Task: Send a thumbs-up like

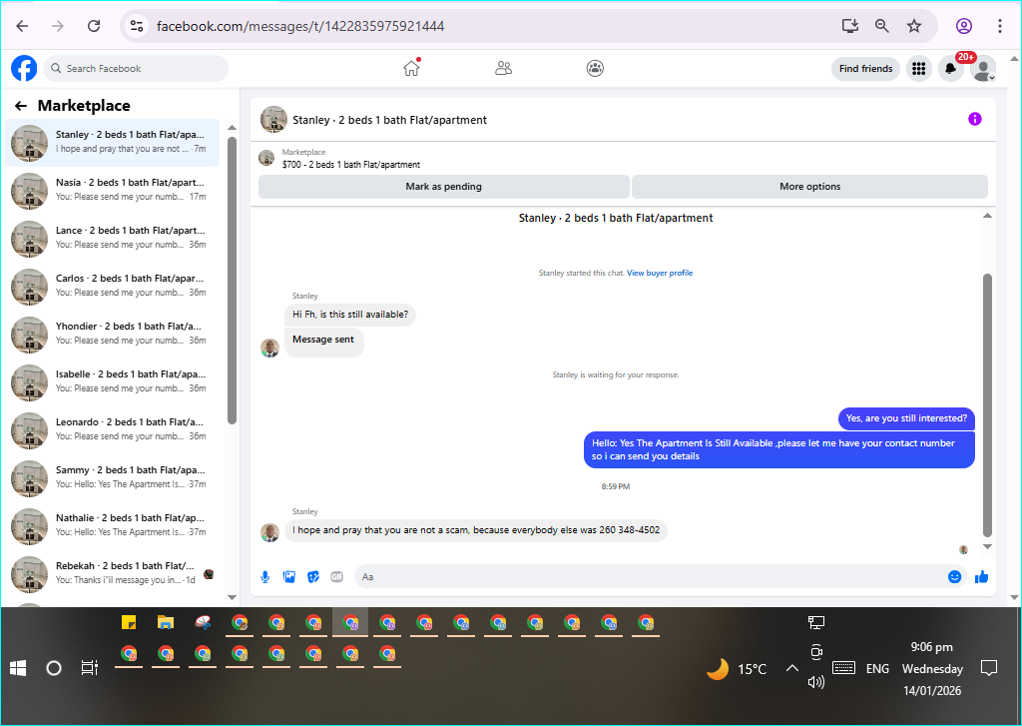Action: (x=982, y=576)
